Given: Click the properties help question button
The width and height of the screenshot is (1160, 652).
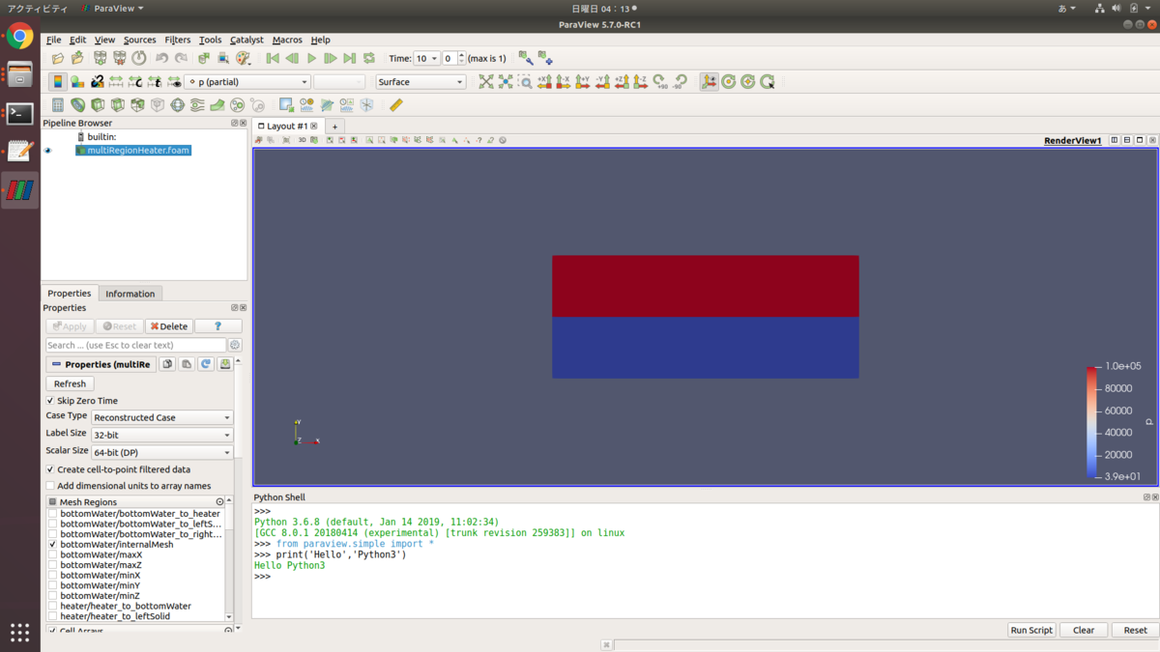Looking at the screenshot, I should pyautogui.click(x=217, y=326).
